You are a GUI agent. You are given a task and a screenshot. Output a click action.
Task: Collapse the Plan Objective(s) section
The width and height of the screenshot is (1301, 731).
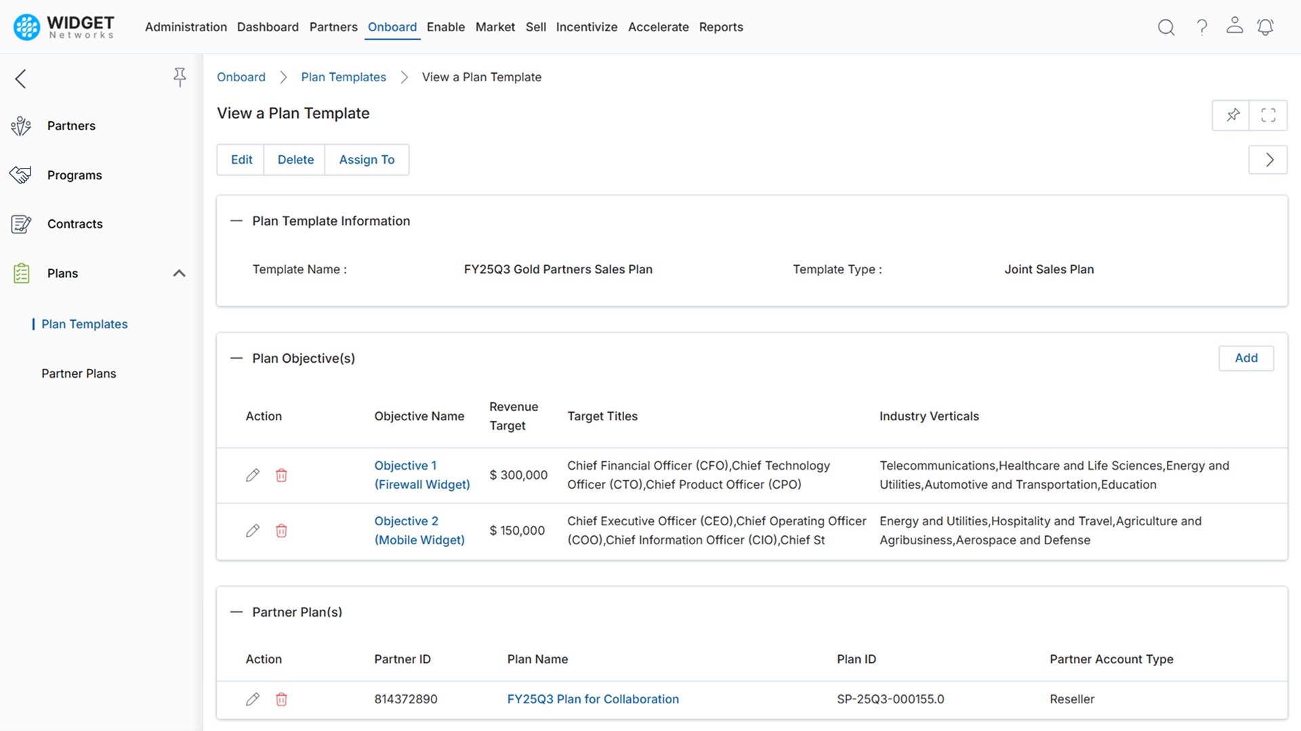pos(236,359)
